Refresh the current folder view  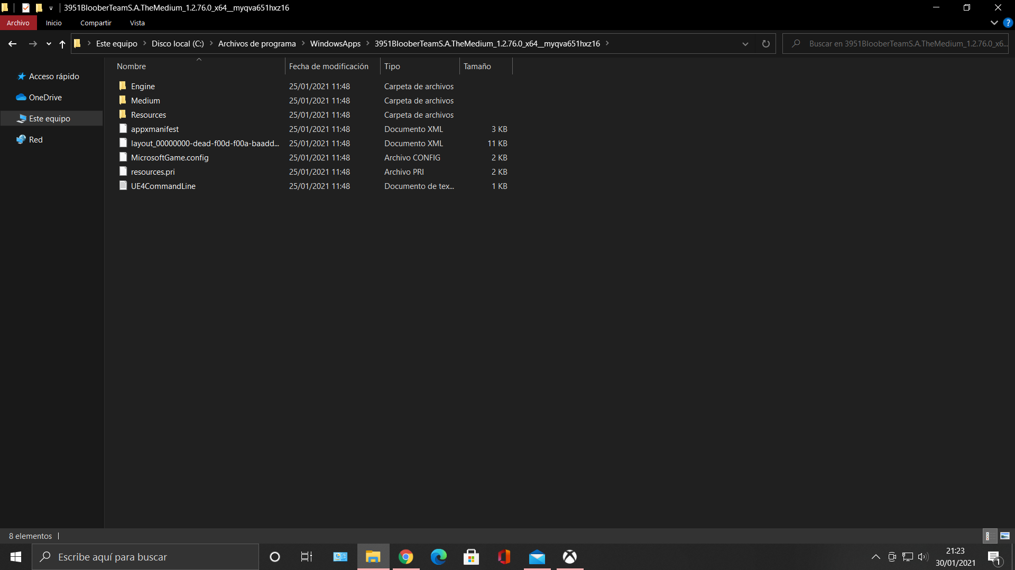point(765,44)
